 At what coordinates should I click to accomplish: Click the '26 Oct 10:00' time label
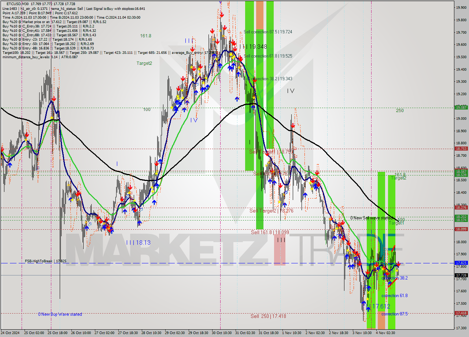[x=81, y=333]
